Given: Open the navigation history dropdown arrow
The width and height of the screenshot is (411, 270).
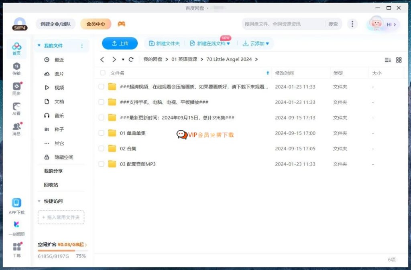Looking at the screenshot, I should [x=123, y=60].
